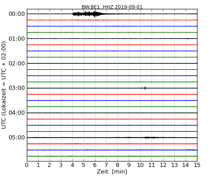This screenshot has height=179, width=224.
Task: Click the x-axis tick label 5
Action: pyautogui.click(x=84, y=165)
